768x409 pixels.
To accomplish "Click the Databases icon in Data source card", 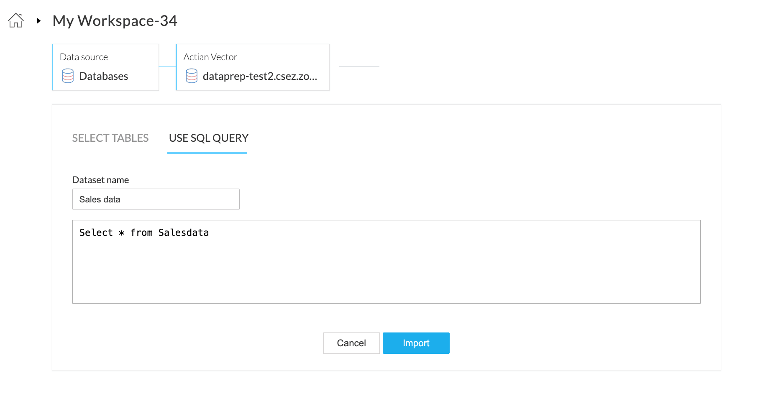I will click(x=68, y=76).
